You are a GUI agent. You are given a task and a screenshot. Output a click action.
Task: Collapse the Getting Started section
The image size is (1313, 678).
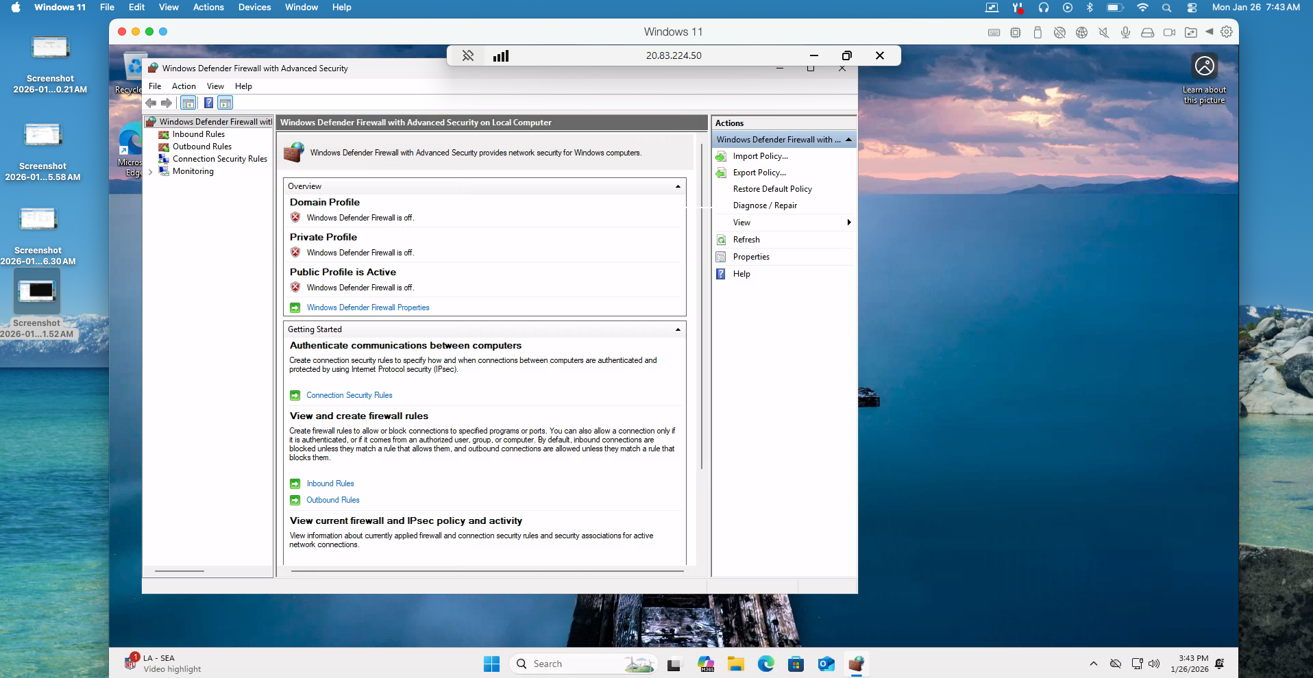click(678, 329)
